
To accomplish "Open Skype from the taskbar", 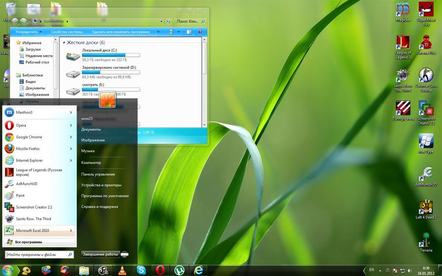I will (141, 270).
